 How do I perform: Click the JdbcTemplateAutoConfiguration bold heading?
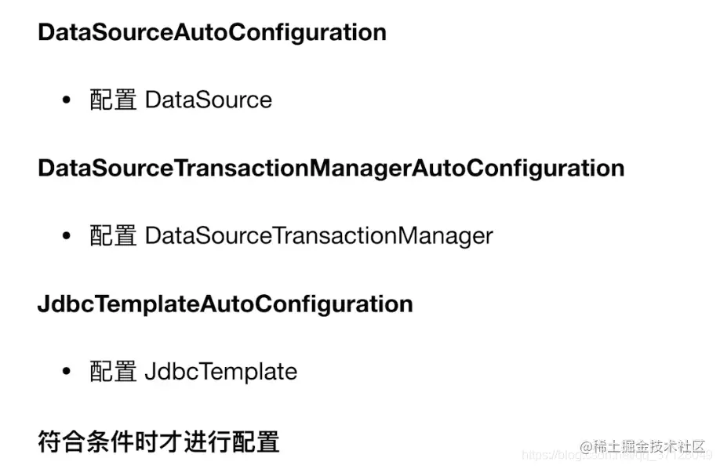225,304
